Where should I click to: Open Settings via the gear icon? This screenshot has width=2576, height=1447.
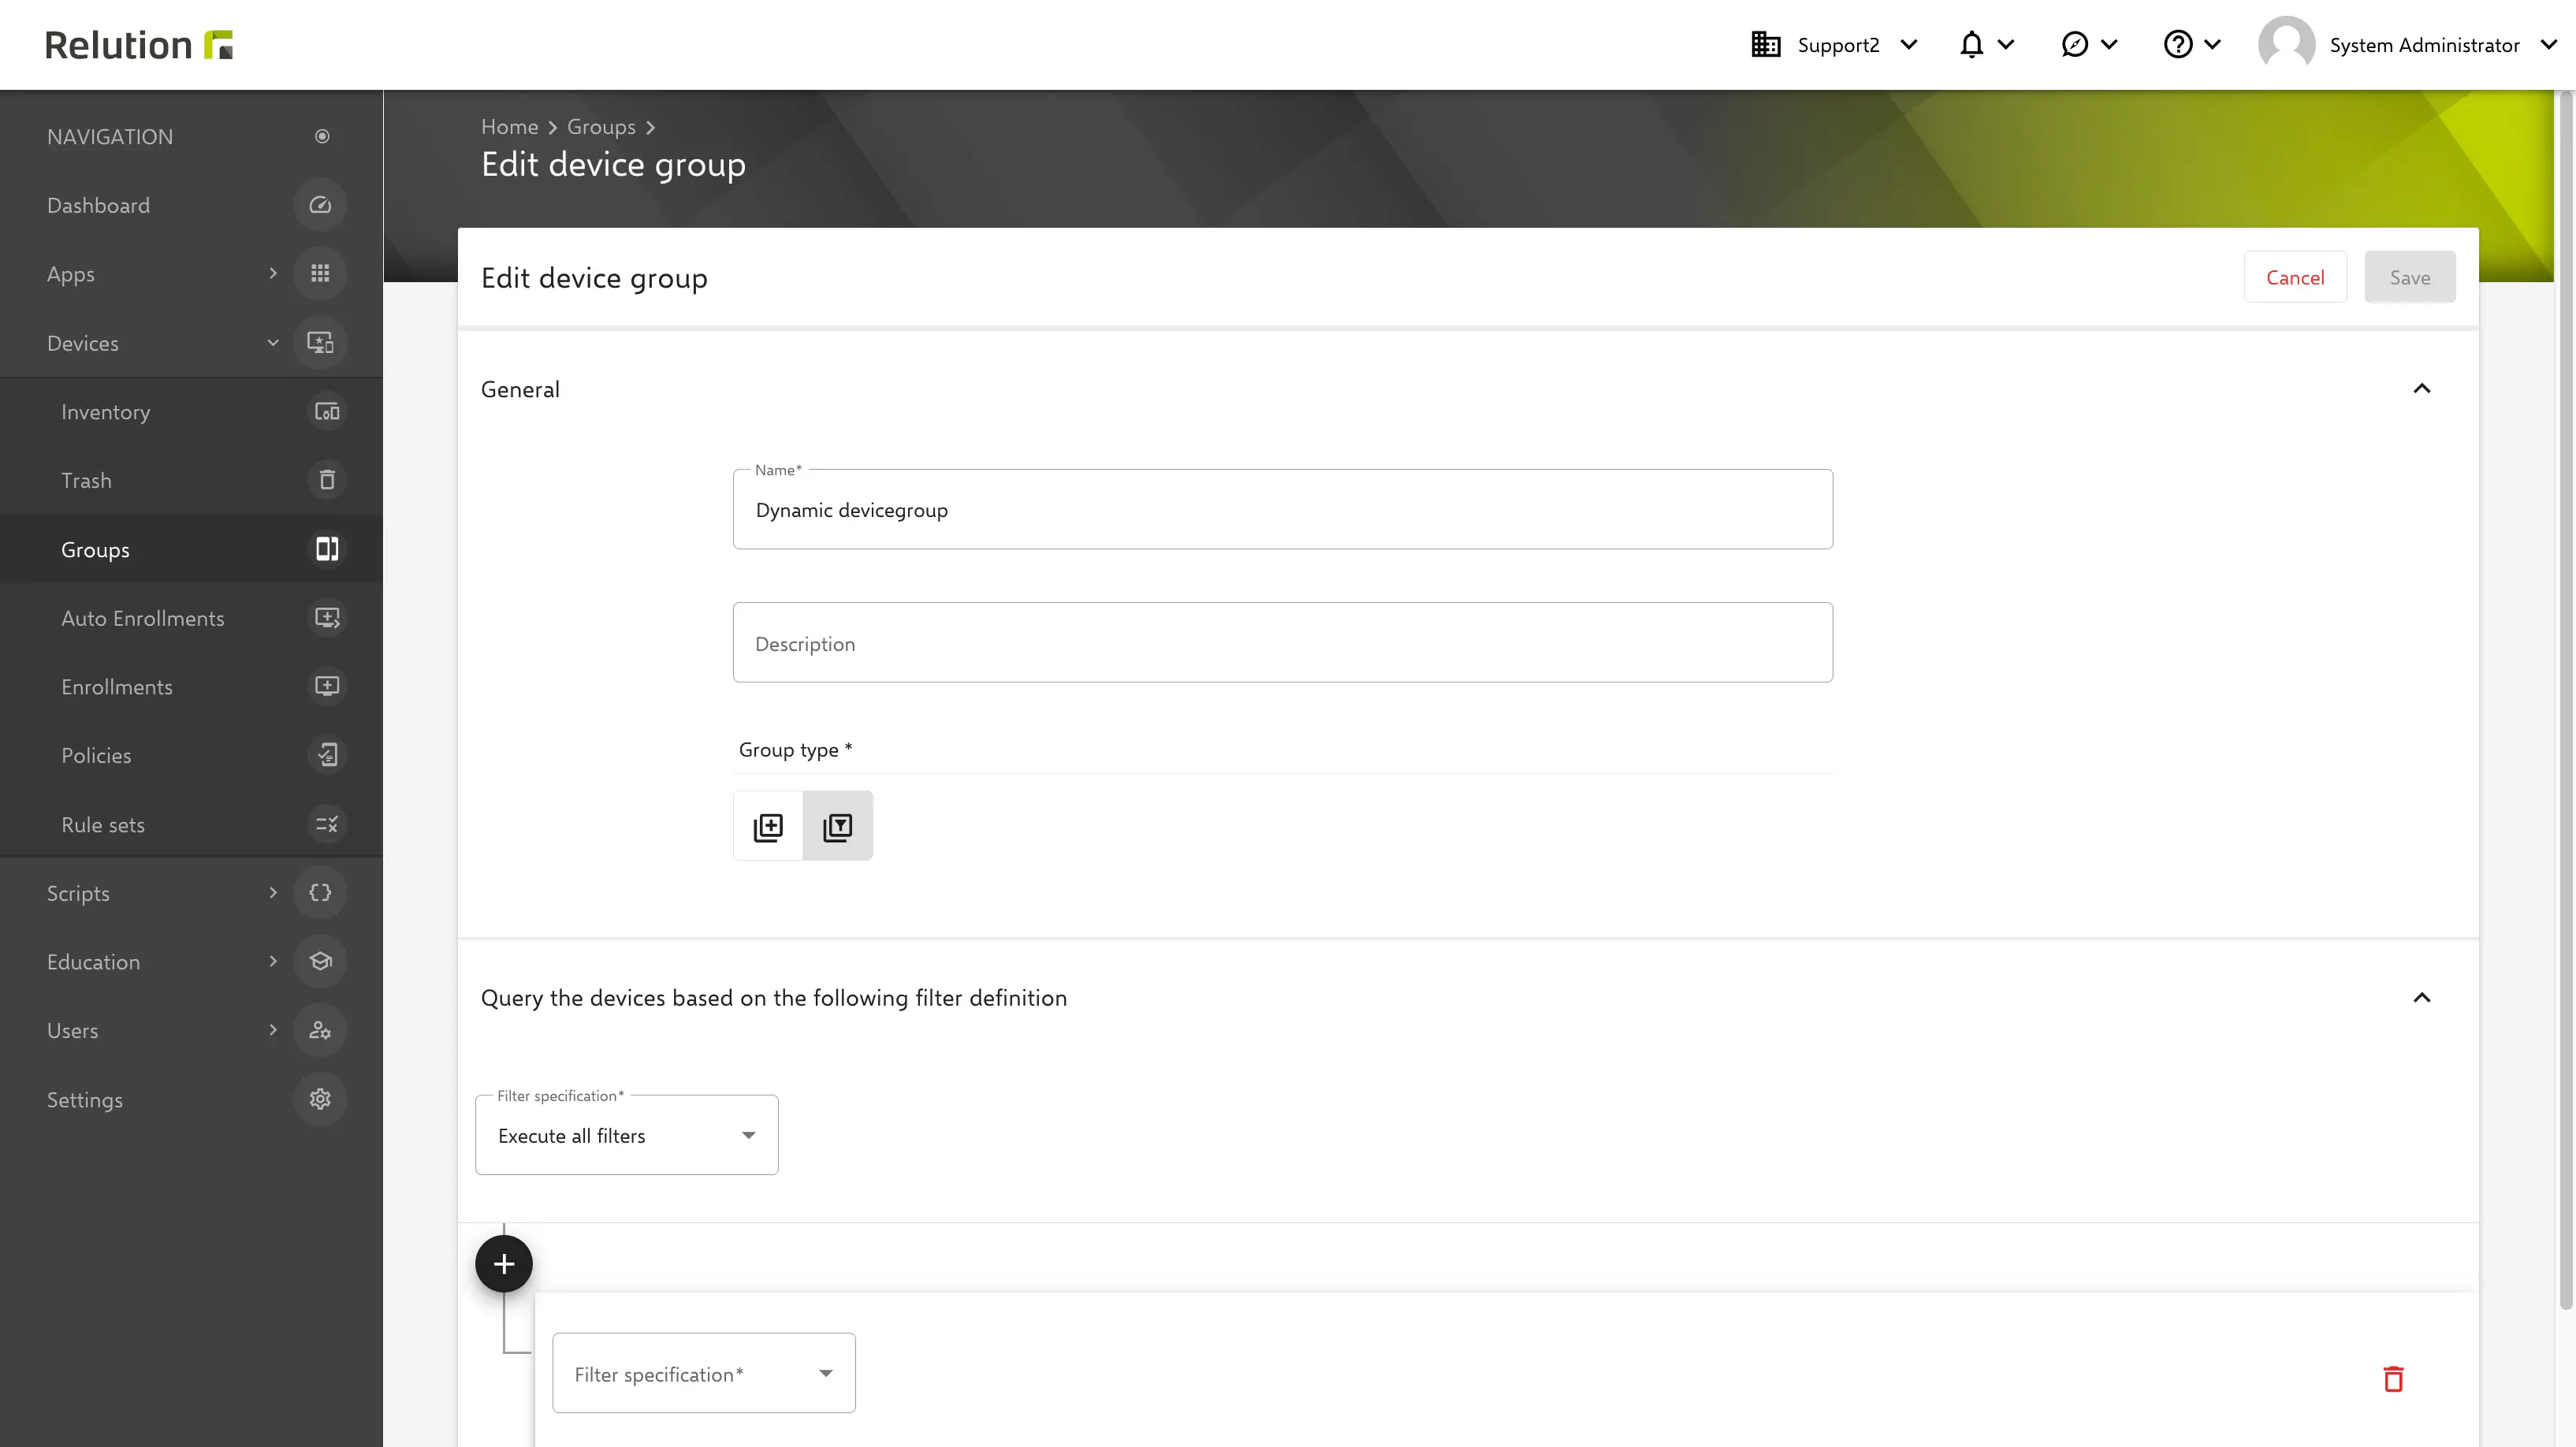[x=320, y=1099]
